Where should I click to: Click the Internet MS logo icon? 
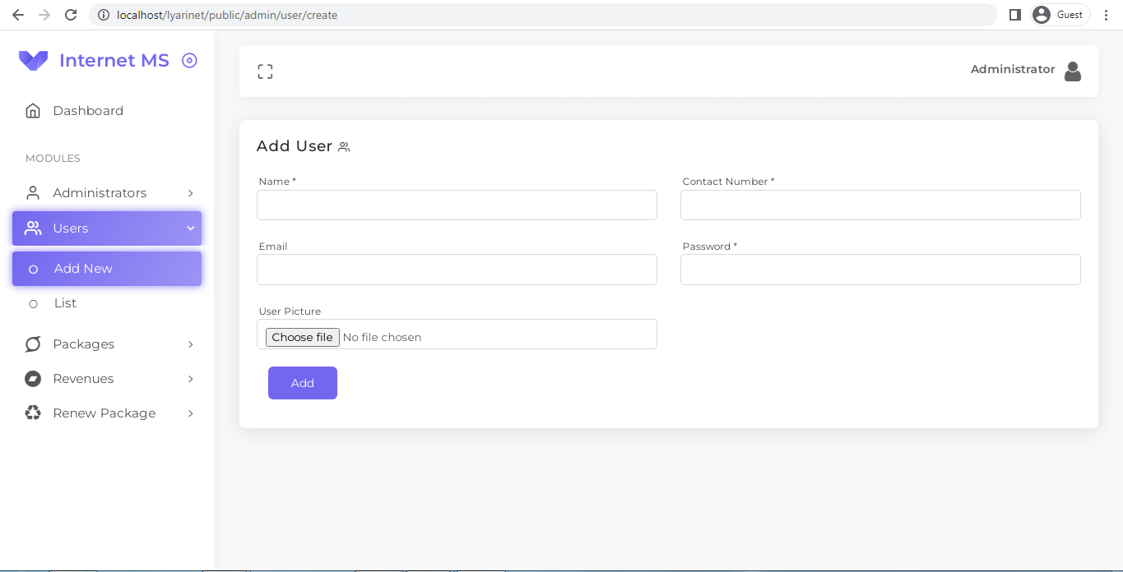point(33,60)
